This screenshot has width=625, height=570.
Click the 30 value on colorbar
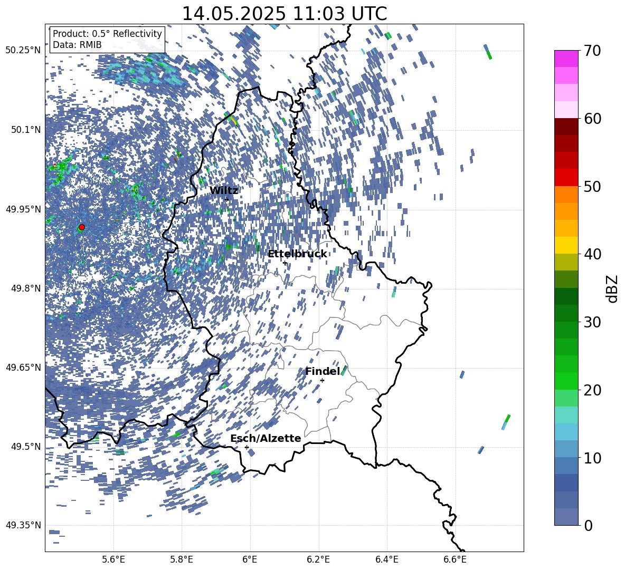pos(593,322)
